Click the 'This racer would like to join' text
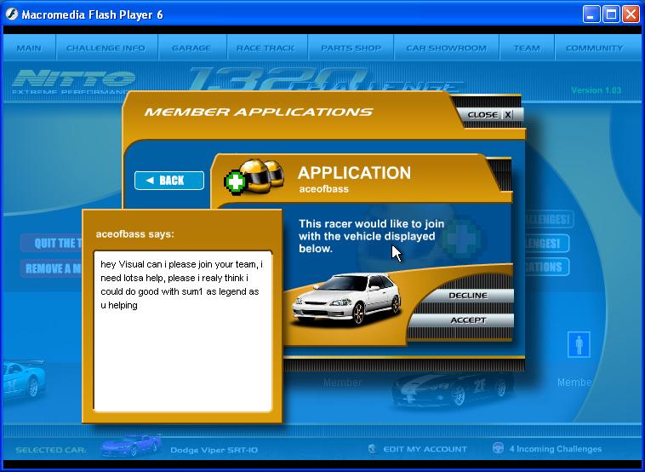This screenshot has height=472, width=645. [x=372, y=236]
